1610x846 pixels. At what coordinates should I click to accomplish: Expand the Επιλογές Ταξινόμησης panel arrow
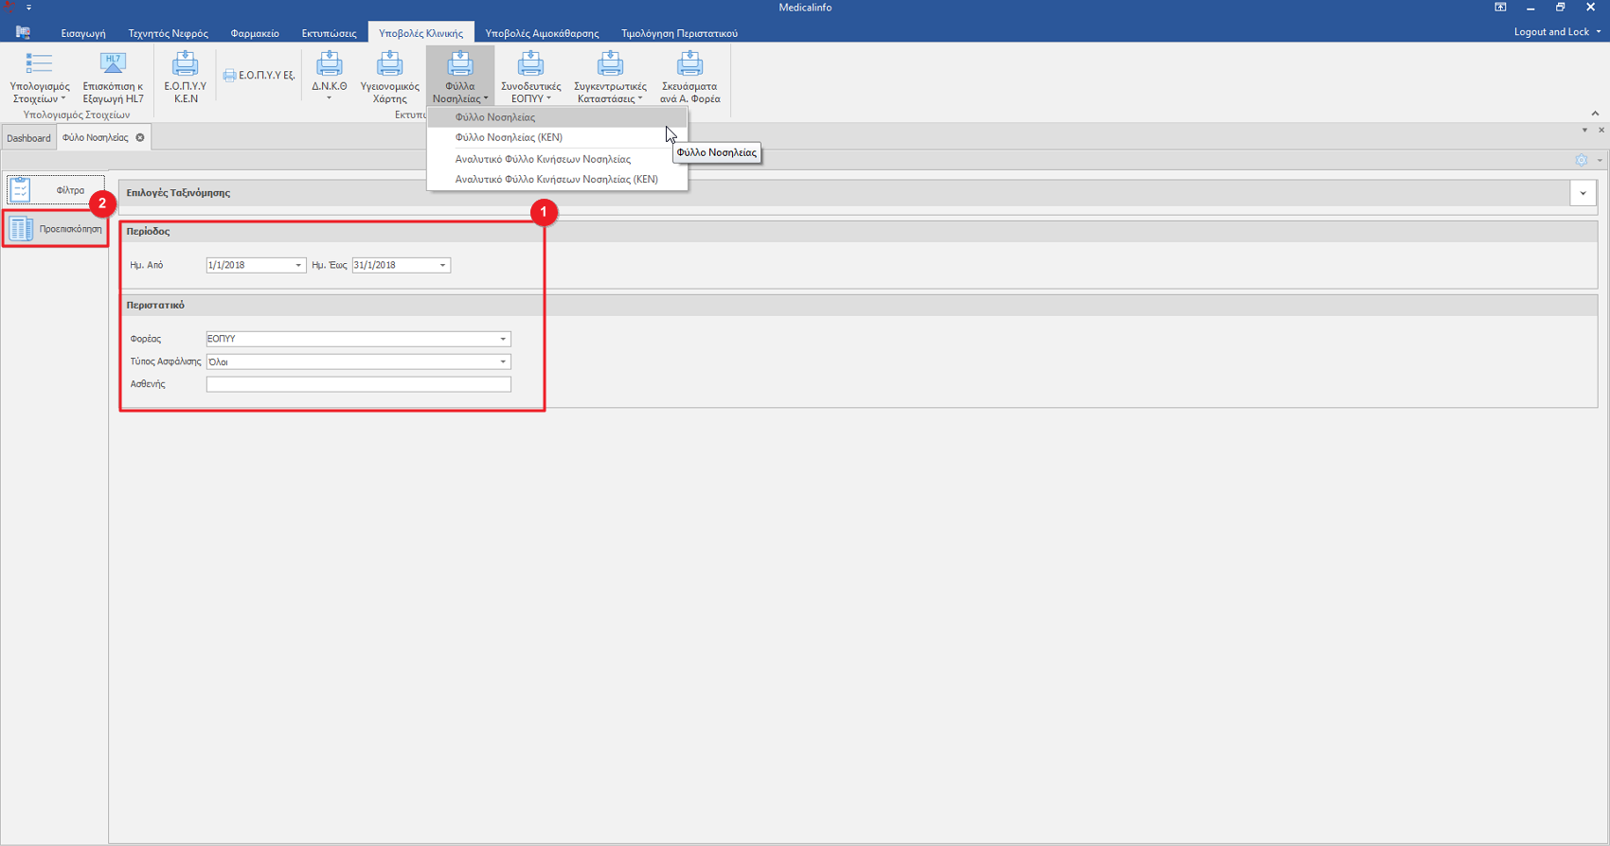pyautogui.click(x=1583, y=193)
